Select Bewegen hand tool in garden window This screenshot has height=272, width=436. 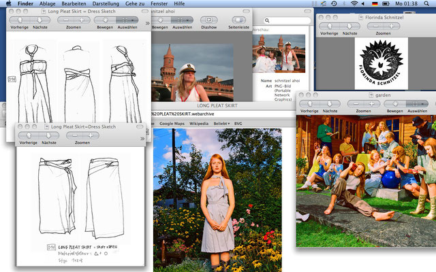[x=395, y=104]
